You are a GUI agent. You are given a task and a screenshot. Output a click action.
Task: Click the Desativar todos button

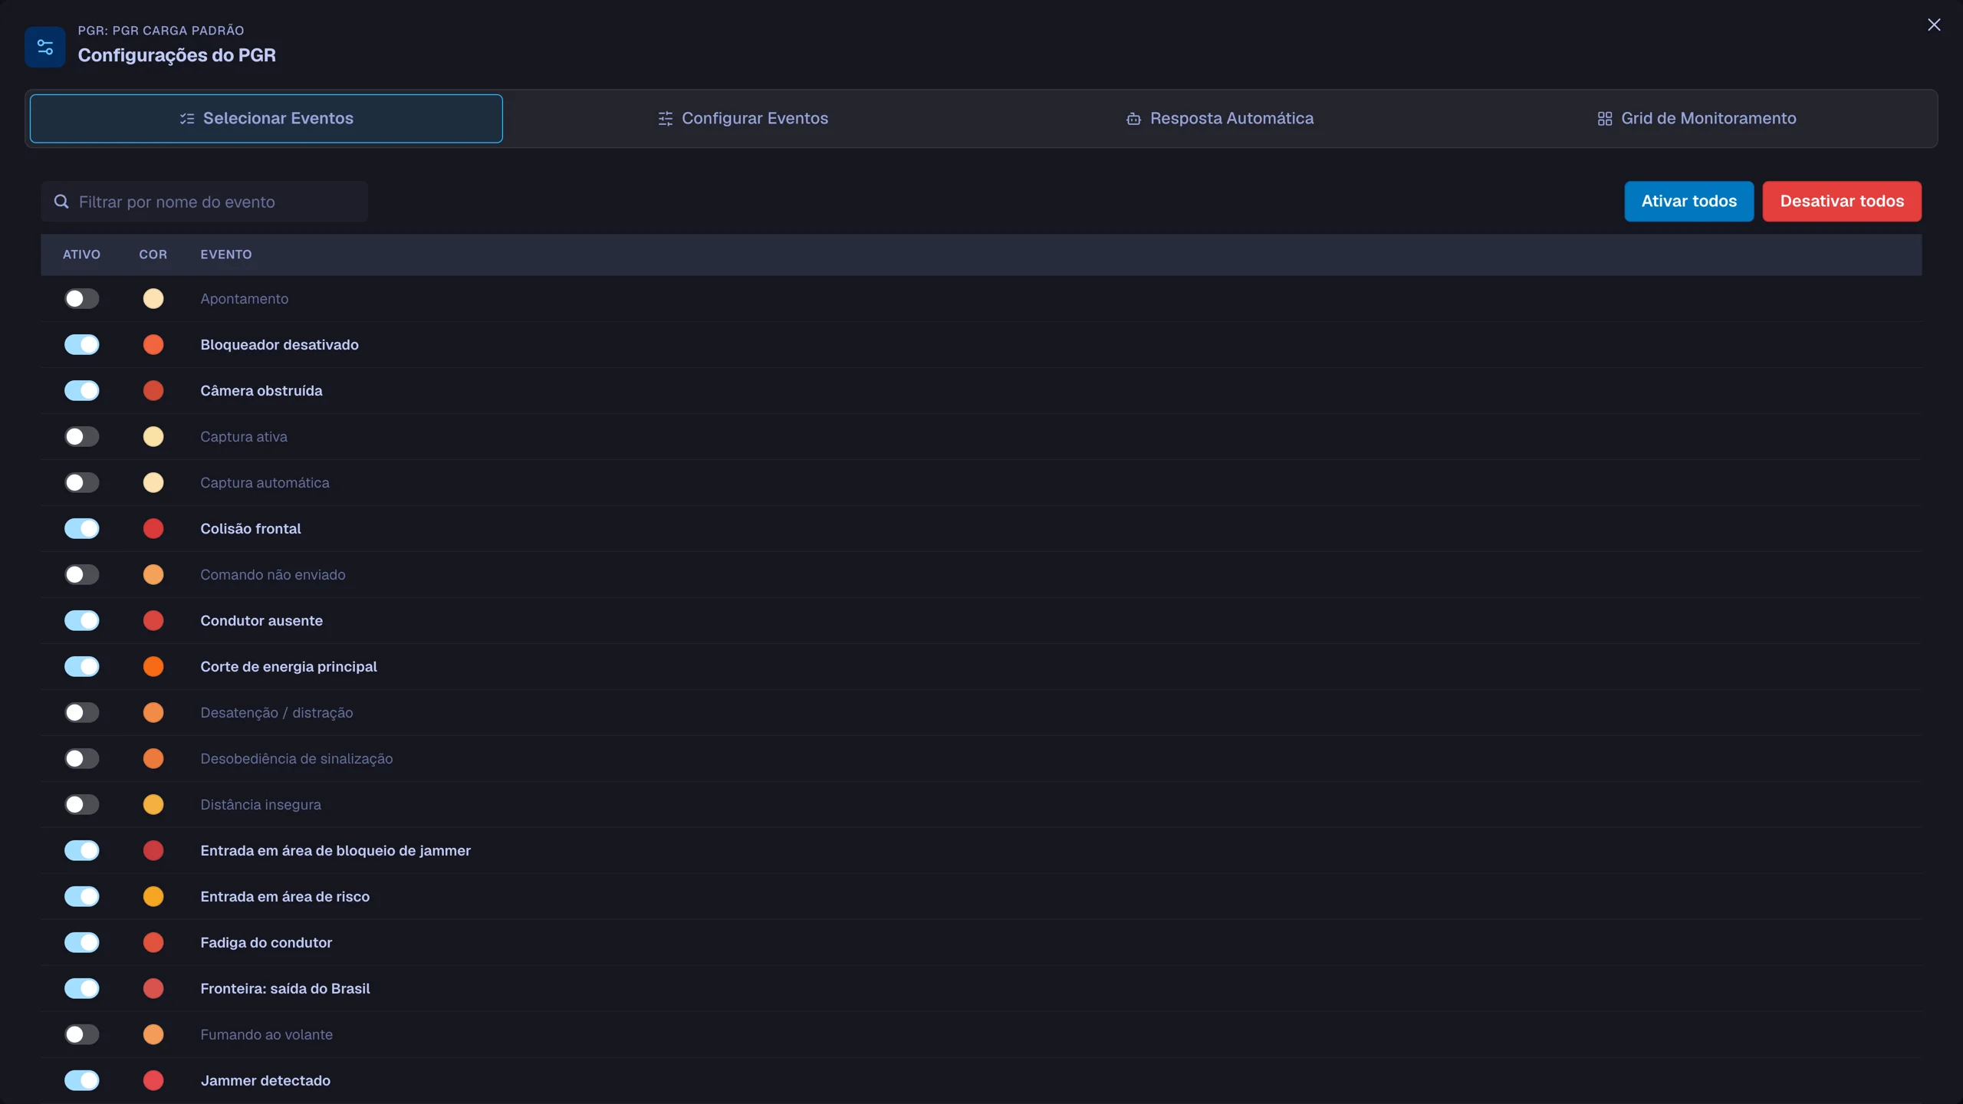point(1842,202)
